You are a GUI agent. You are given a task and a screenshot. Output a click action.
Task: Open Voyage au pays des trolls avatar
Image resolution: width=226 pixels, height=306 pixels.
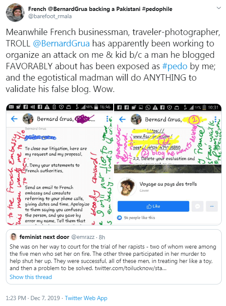(127, 187)
